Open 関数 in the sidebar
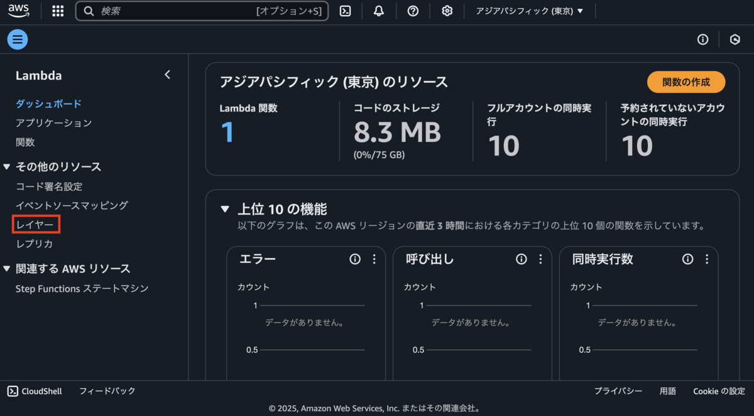 coord(25,142)
